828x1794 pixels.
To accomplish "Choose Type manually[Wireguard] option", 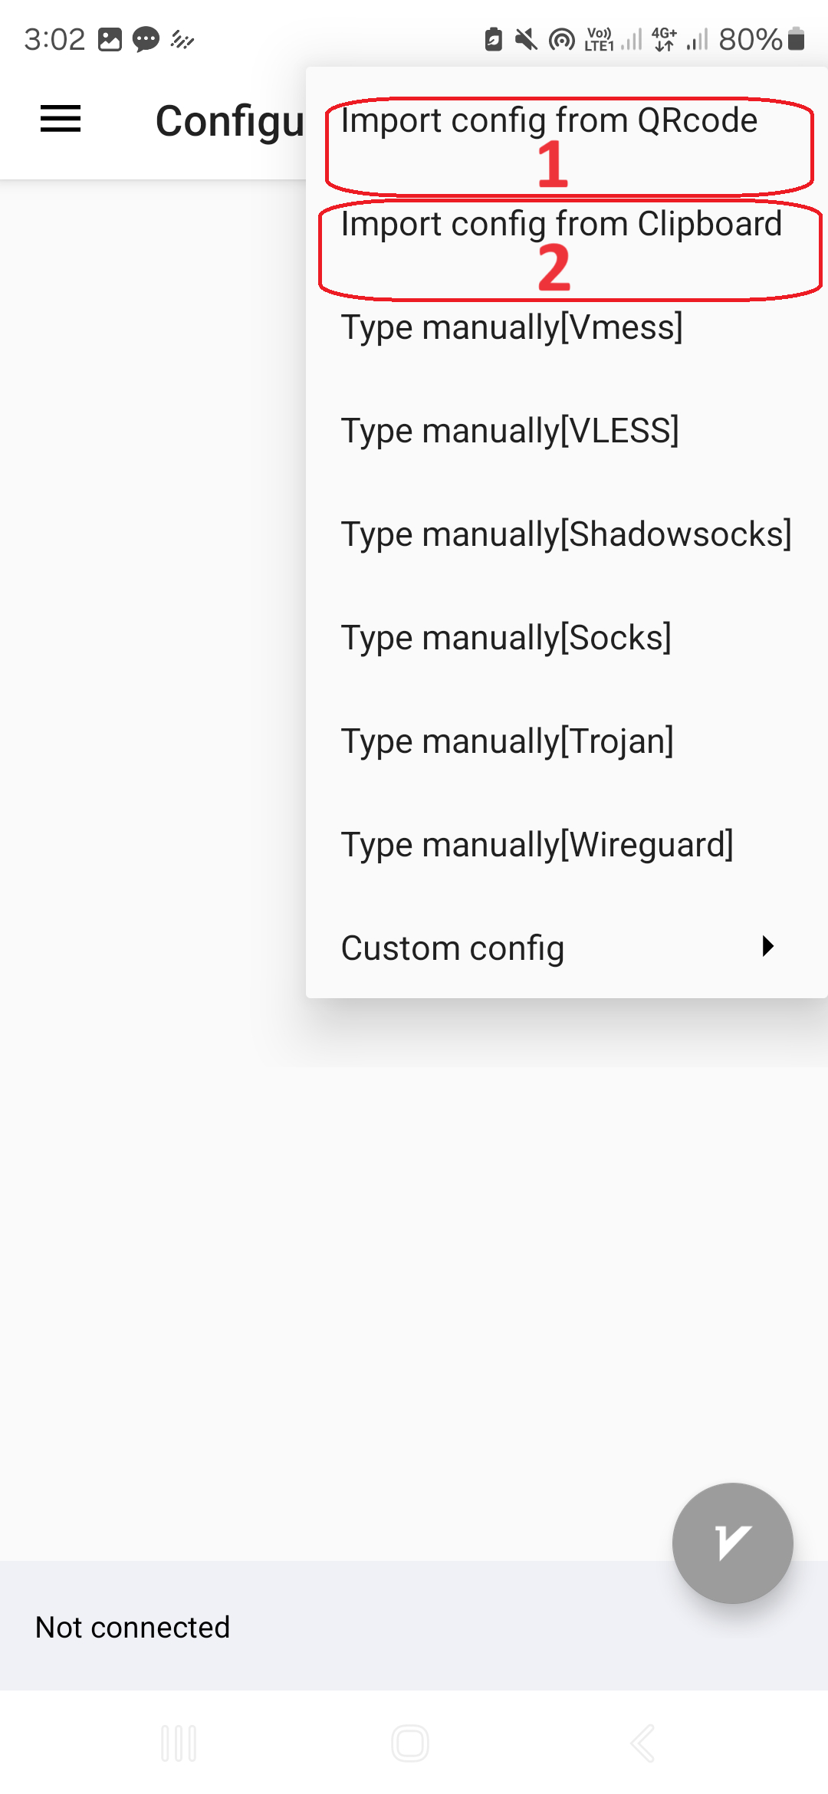I will tap(537, 845).
